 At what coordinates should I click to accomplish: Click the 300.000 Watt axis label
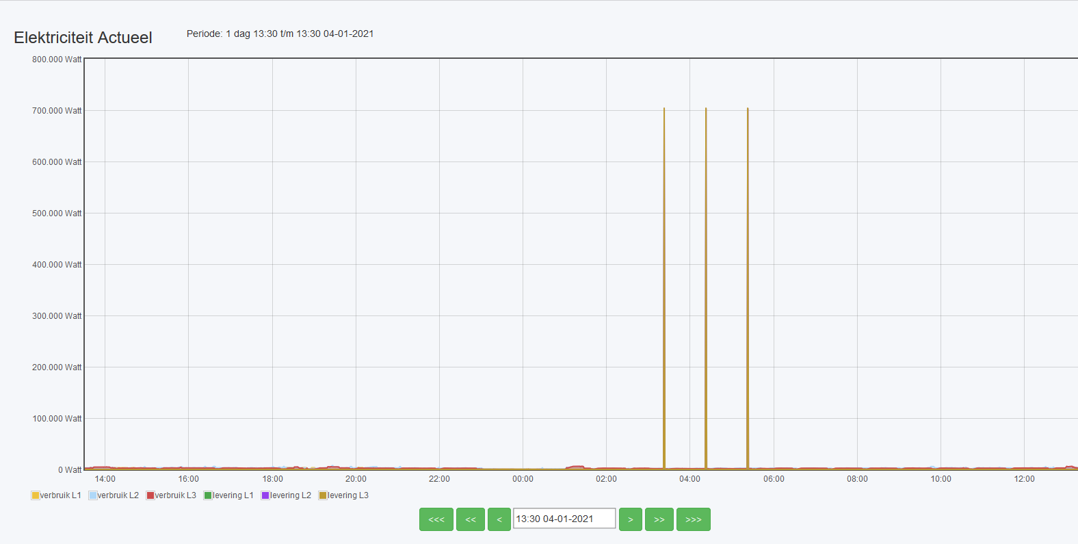tap(57, 316)
